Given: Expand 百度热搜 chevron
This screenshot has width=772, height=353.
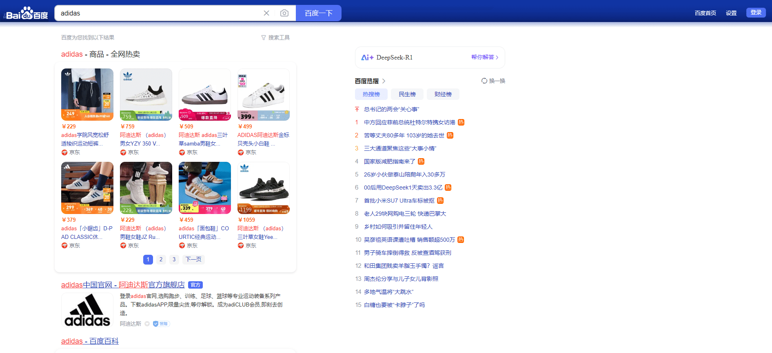Looking at the screenshot, I should coord(384,81).
